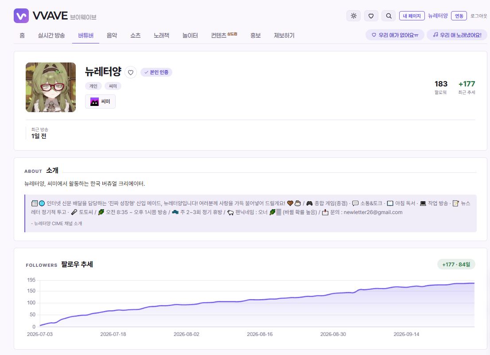Click the 뉴레터양 CIME 채널 소개 caption

(57, 223)
